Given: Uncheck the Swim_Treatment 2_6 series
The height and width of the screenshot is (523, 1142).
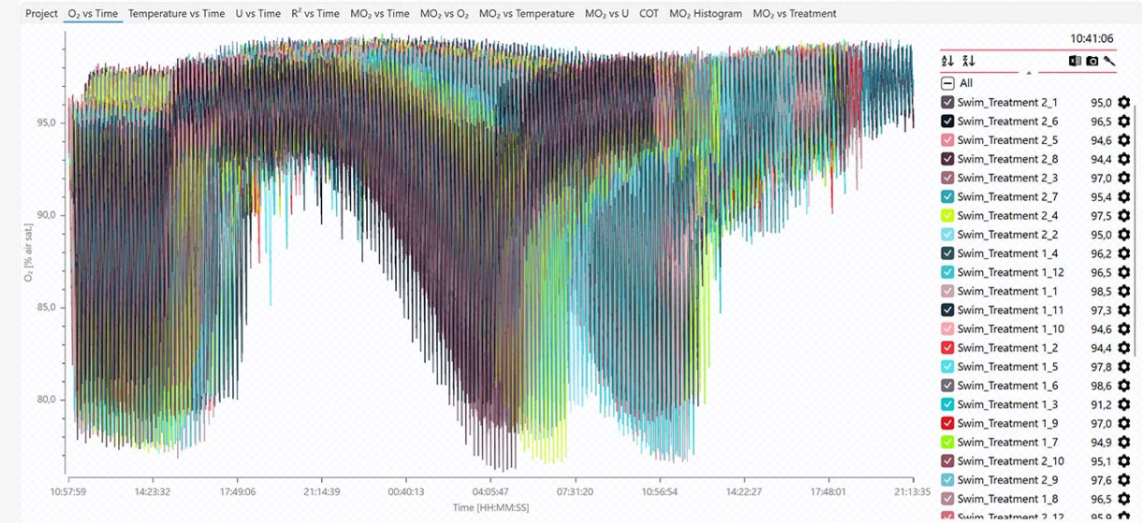Looking at the screenshot, I should (x=947, y=122).
